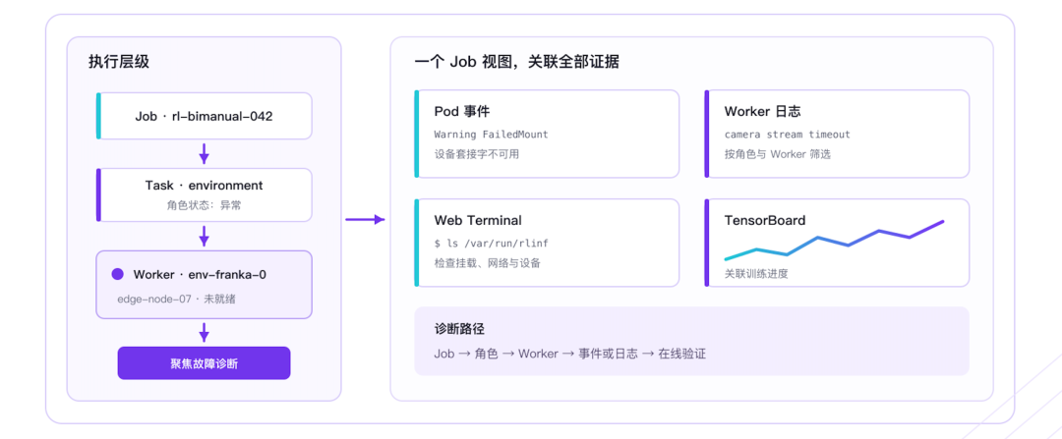Click the '$ ls /var/run/rlinf' command

click(491, 243)
